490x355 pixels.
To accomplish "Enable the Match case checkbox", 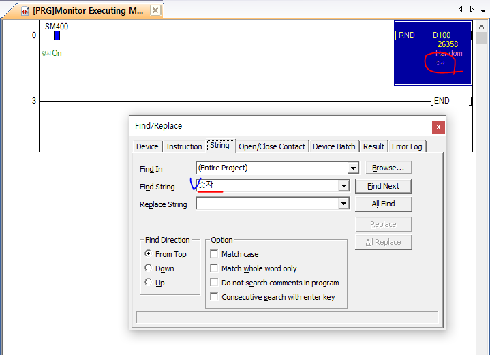I will [x=214, y=253].
